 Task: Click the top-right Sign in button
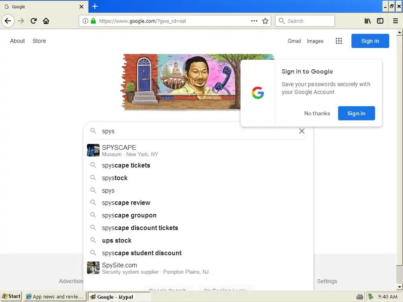370,41
